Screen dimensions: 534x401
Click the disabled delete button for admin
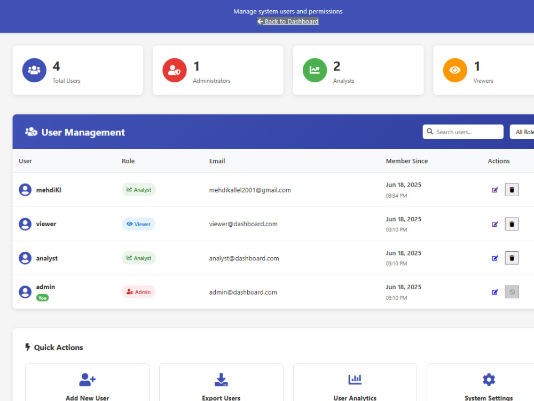pyautogui.click(x=512, y=292)
